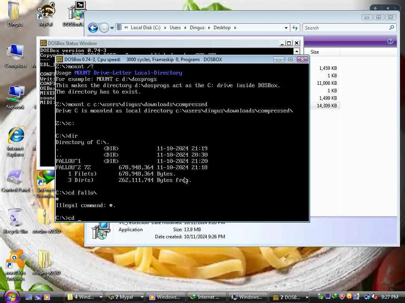Select the file row sized 11,006 KB
Viewport: 405px width, 303px height.
(325, 83)
